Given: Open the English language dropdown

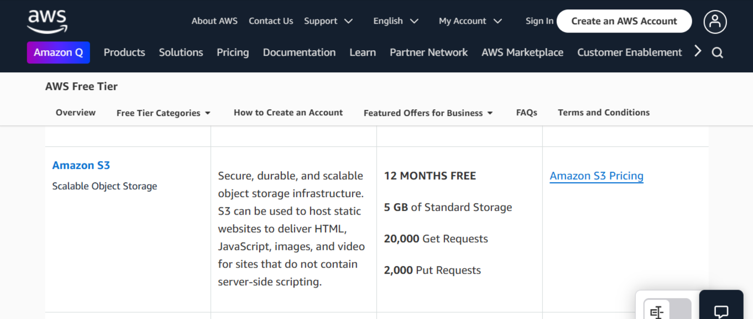Looking at the screenshot, I should coord(396,21).
